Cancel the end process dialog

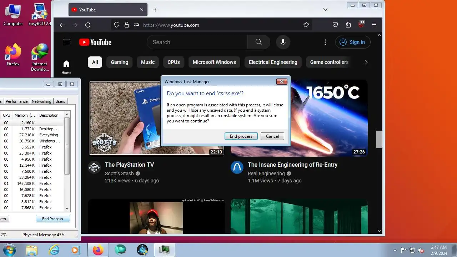[272, 136]
